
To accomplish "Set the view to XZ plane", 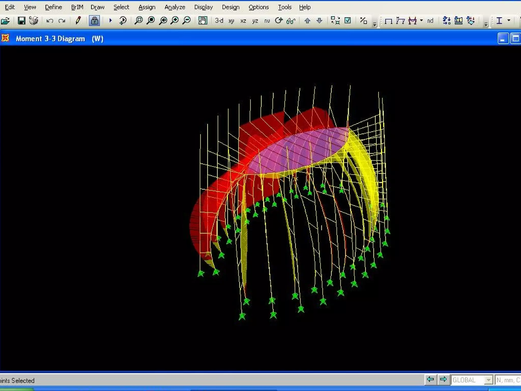I will point(243,21).
